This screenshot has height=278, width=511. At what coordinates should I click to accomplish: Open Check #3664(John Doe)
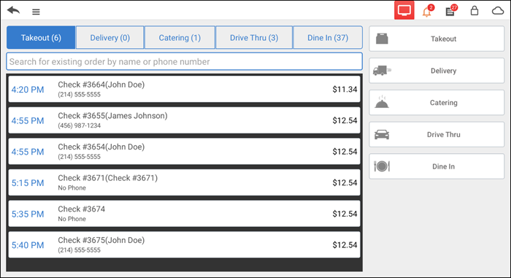click(x=184, y=89)
